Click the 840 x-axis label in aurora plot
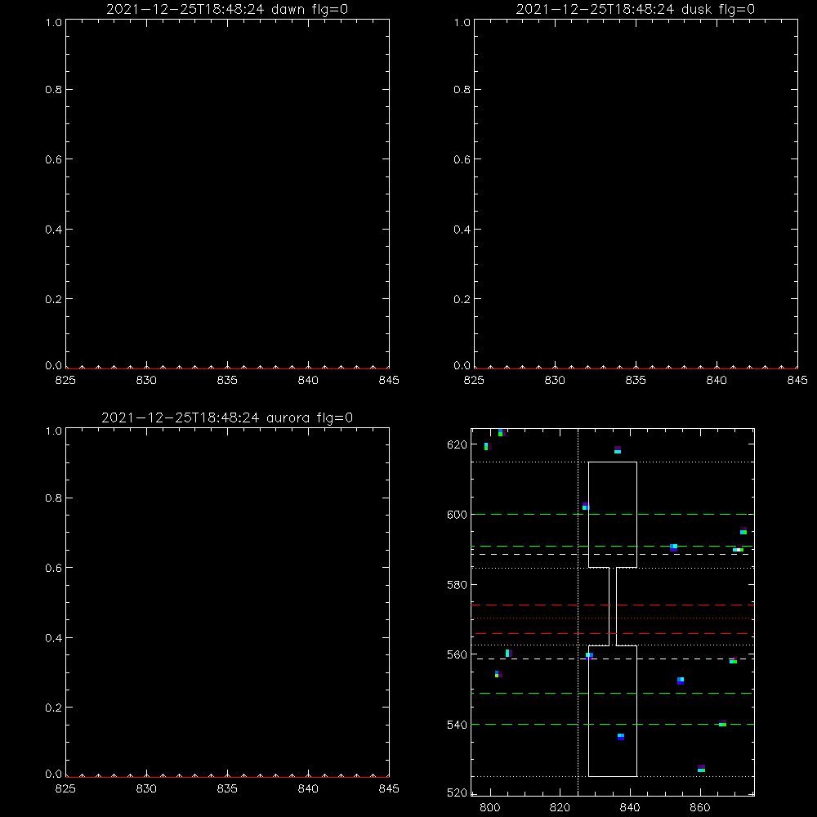 pos(308,788)
